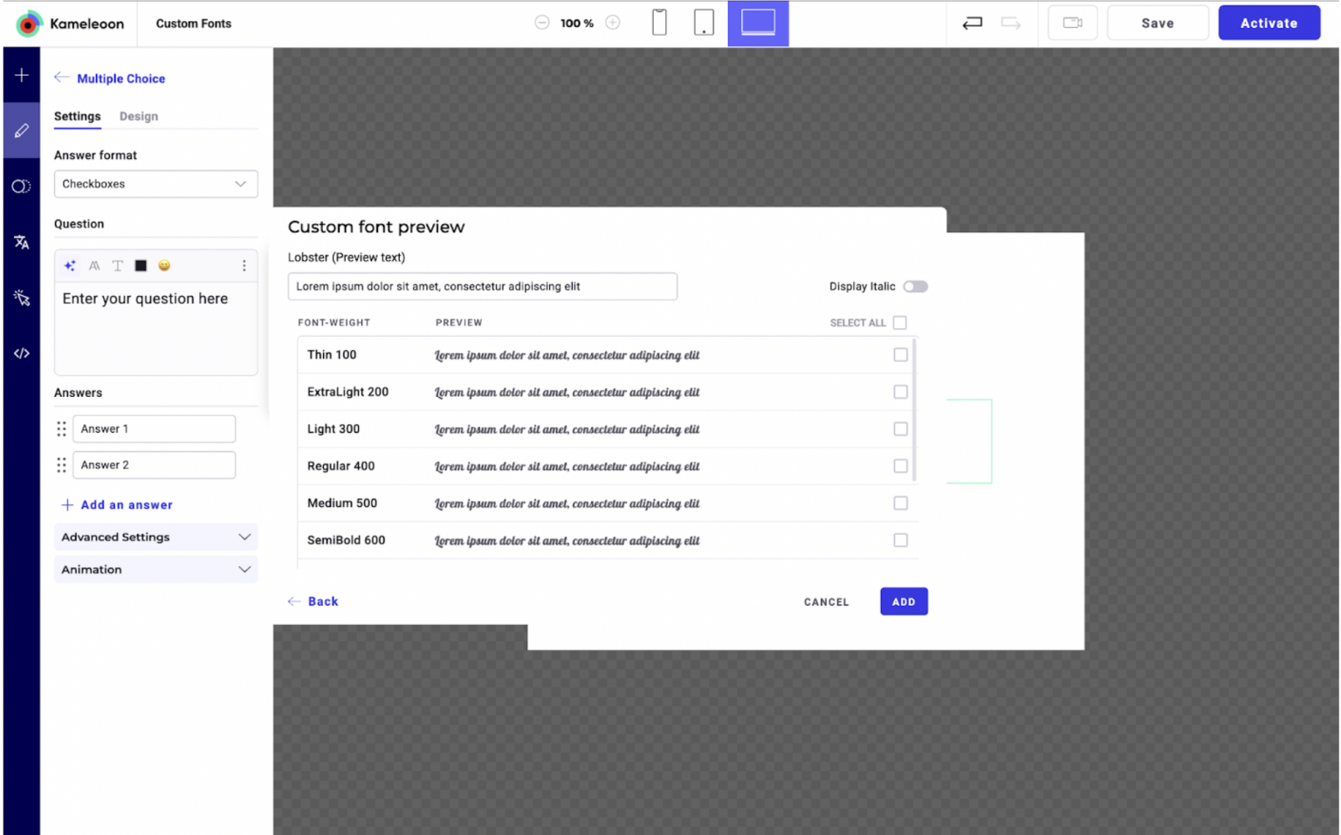Click the ADD button in dialog
Screen dimensions: 1341x835
[903, 602]
